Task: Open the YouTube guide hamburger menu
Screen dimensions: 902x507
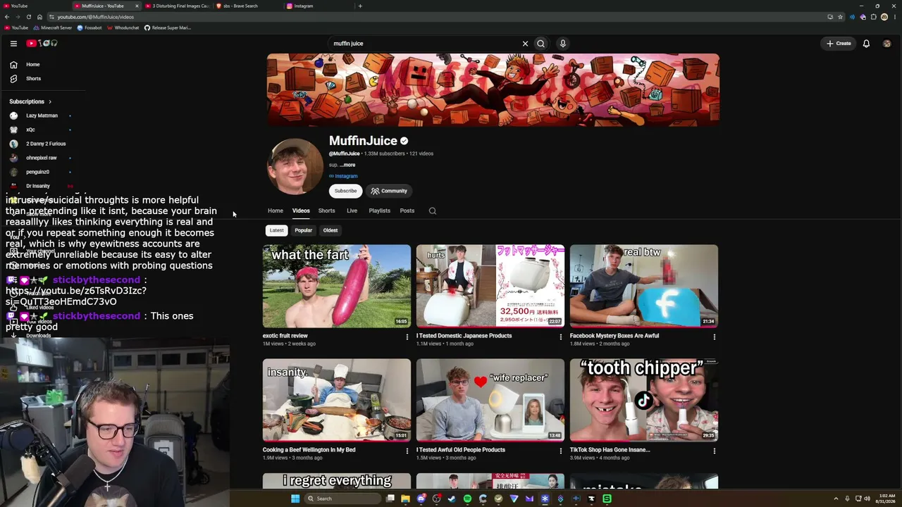Action: click(13, 44)
